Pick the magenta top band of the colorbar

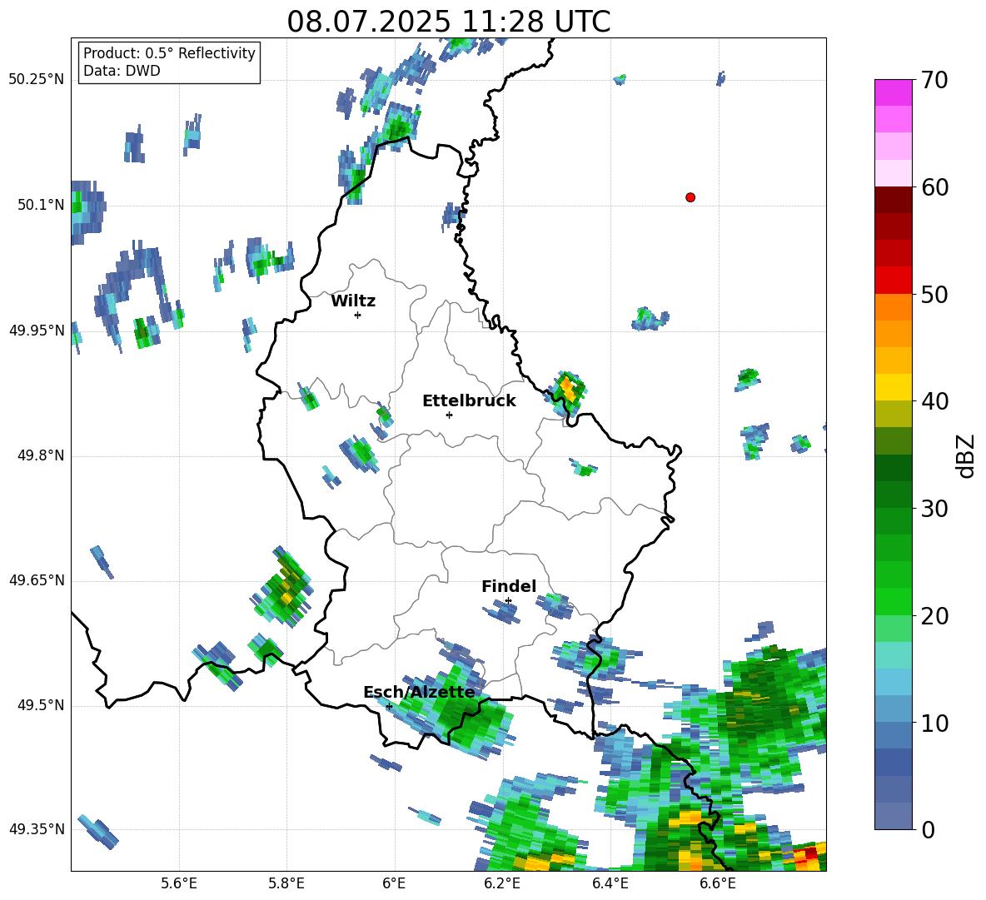tap(893, 92)
